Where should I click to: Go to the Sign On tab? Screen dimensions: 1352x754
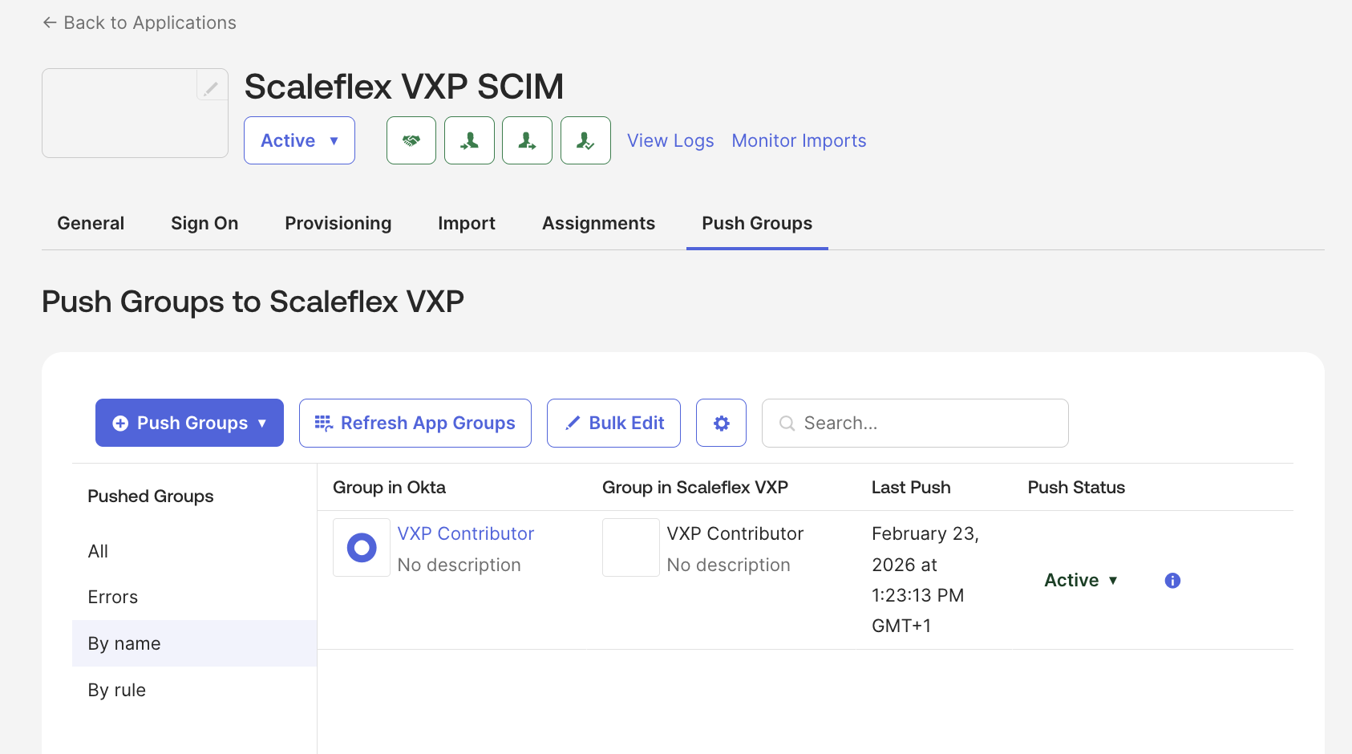click(x=204, y=223)
